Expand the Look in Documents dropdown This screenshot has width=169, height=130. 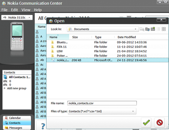pos(103,29)
